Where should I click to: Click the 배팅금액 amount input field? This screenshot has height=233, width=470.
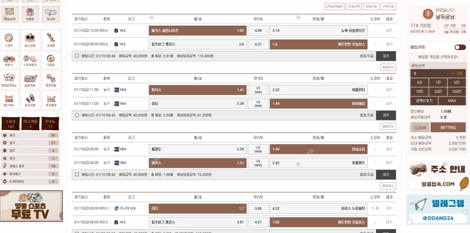pos(431,73)
